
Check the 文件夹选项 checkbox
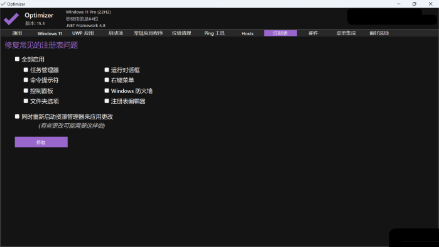(x=26, y=101)
